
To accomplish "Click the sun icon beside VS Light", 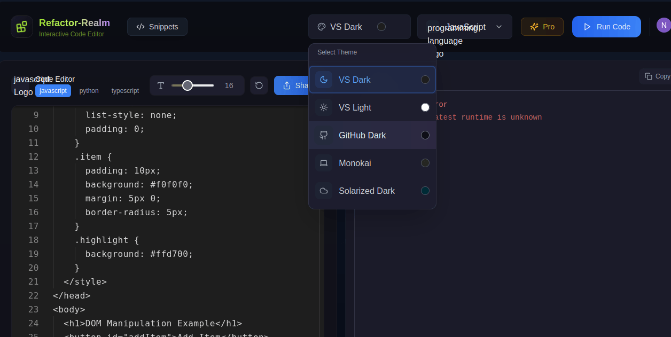I will (x=323, y=107).
